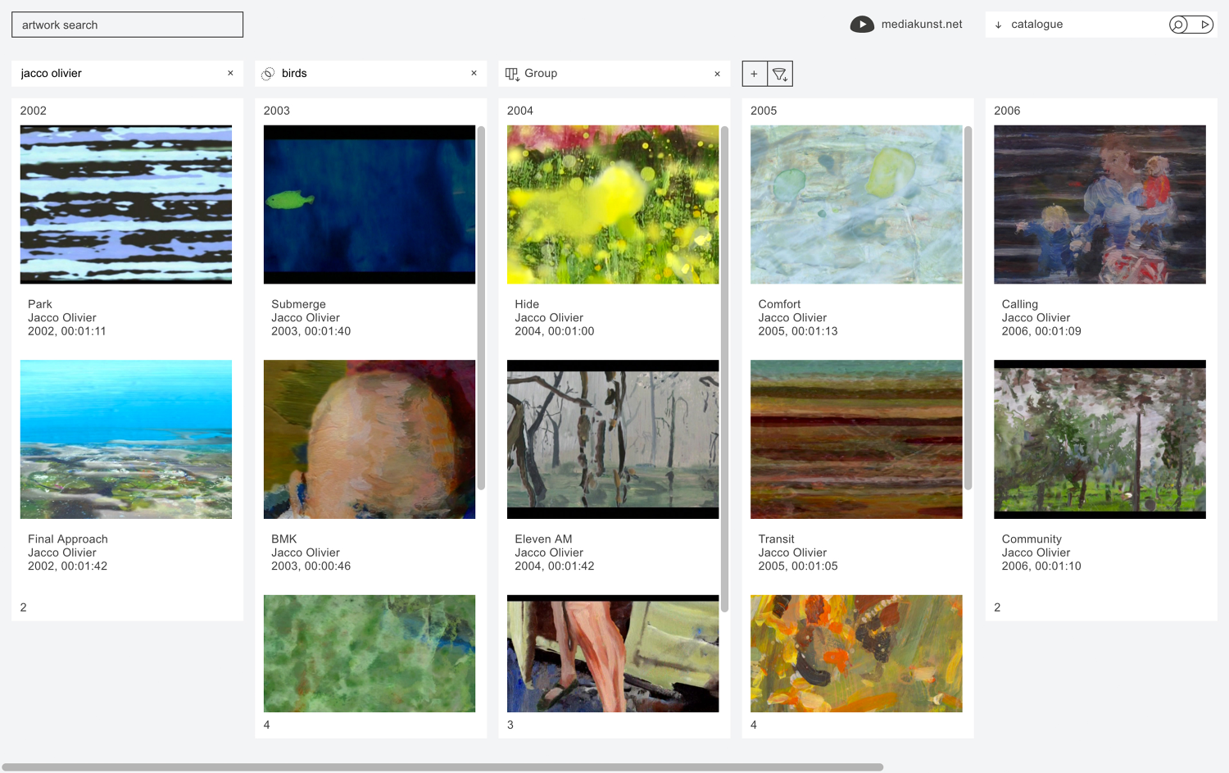Open the Comfort artwork thumbnail

[x=856, y=204]
